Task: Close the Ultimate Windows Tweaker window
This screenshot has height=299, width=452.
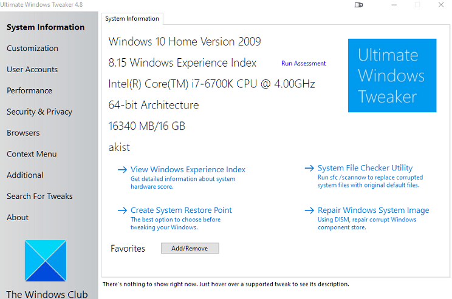Action: pos(441,5)
